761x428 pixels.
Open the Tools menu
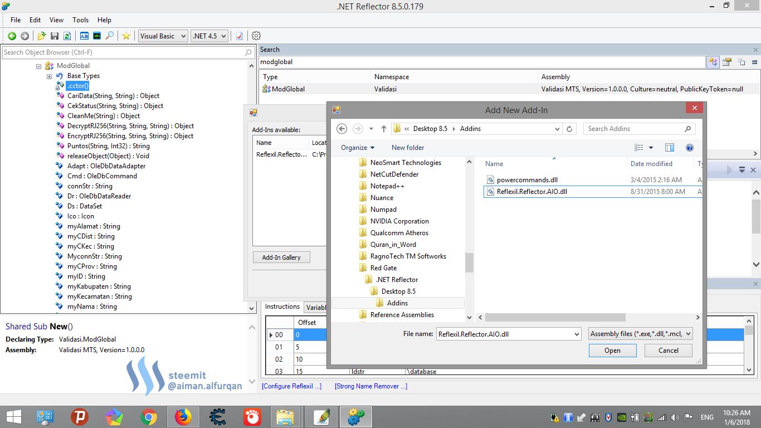pos(81,20)
